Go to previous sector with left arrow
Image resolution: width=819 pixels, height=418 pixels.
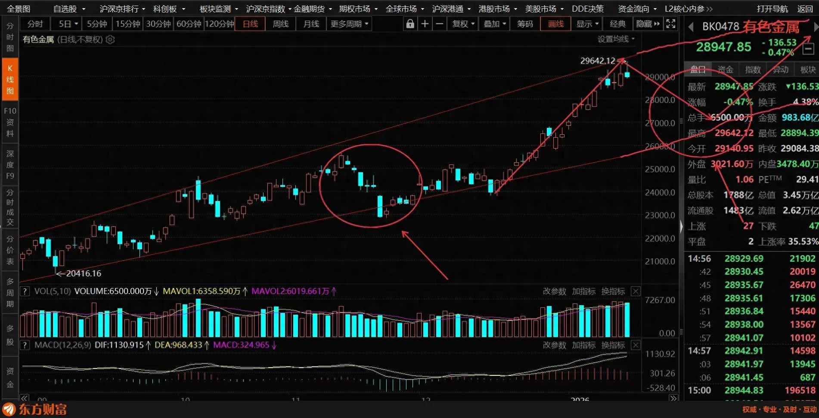(691, 27)
